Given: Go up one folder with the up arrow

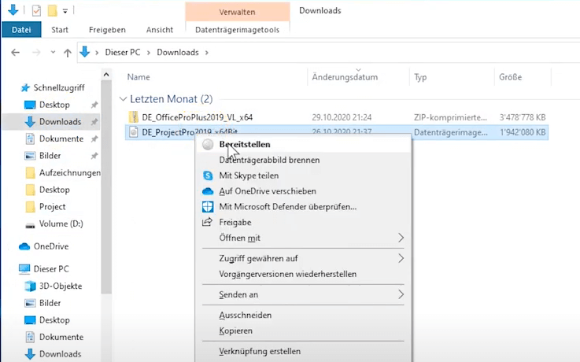Looking at the screenshot, I should 66,52.
